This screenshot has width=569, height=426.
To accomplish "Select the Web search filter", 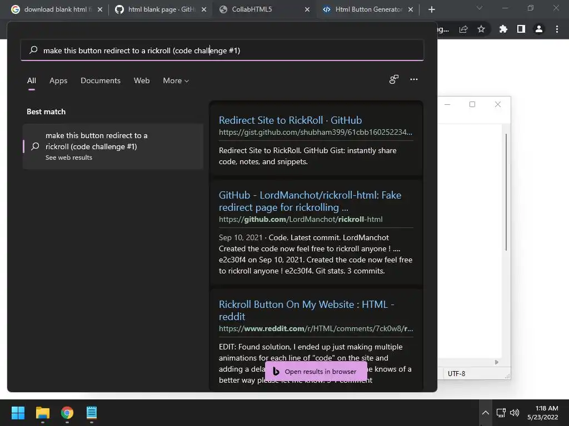I will tap(142, 80).
